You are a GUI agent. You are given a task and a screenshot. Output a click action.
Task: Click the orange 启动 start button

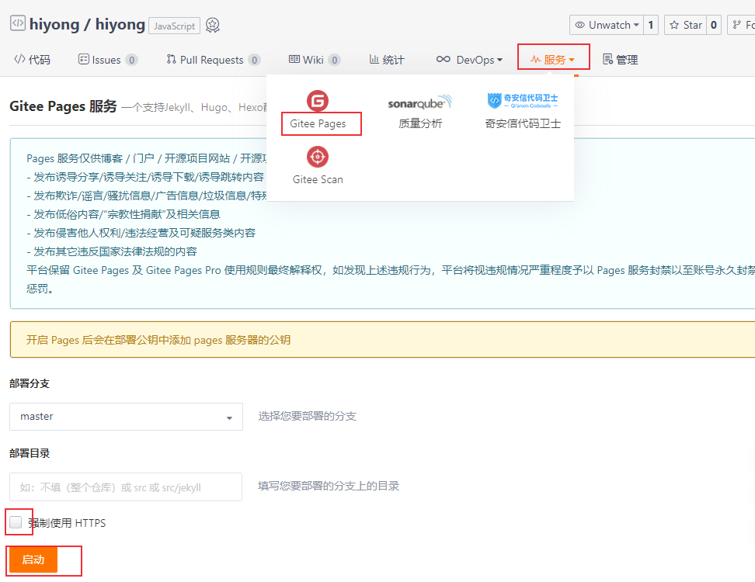tap(33, 559)
